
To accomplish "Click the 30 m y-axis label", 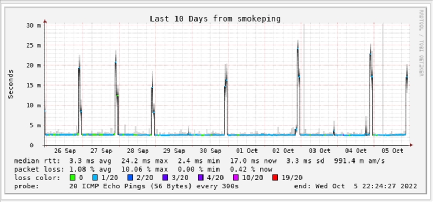I will pyautogui.click(x=34, y=25).
